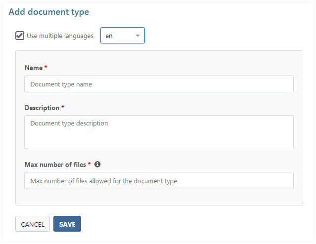This screenshot has width=316, height=244.
Task: Click the red asterisk next to Description
Action: (x=63, y=108)
